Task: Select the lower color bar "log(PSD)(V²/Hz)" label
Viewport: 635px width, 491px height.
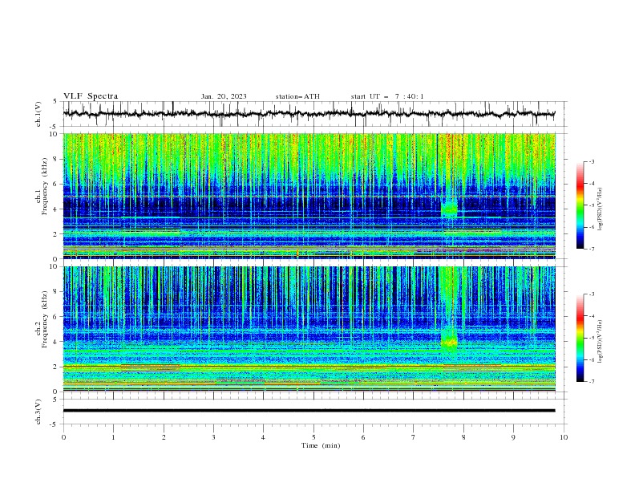Action: [601, 342]
